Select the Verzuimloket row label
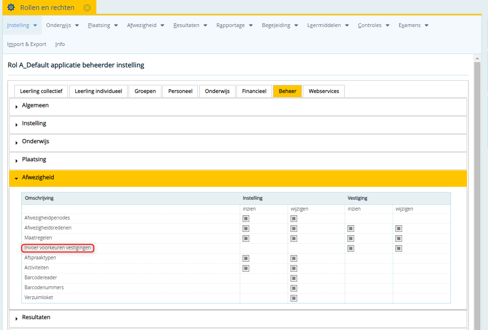Screen dimensions: 488x330 click(38, 297)
